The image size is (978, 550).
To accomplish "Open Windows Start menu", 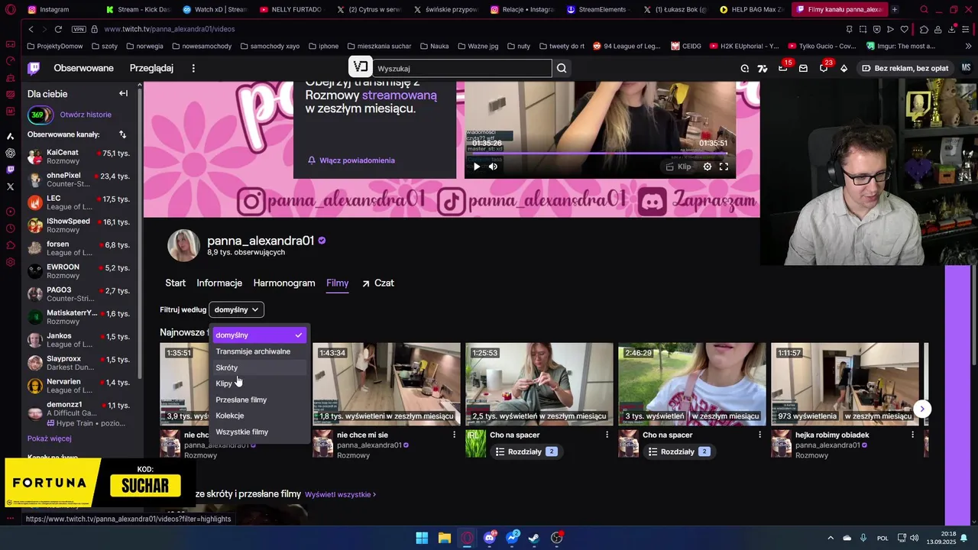I will tap(422, 538).
